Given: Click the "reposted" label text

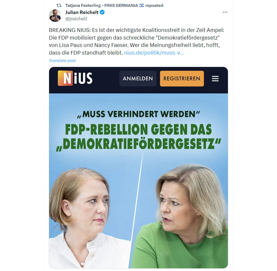Looking at the screenshot, I should pyautogui.click(x=154, y=6).
